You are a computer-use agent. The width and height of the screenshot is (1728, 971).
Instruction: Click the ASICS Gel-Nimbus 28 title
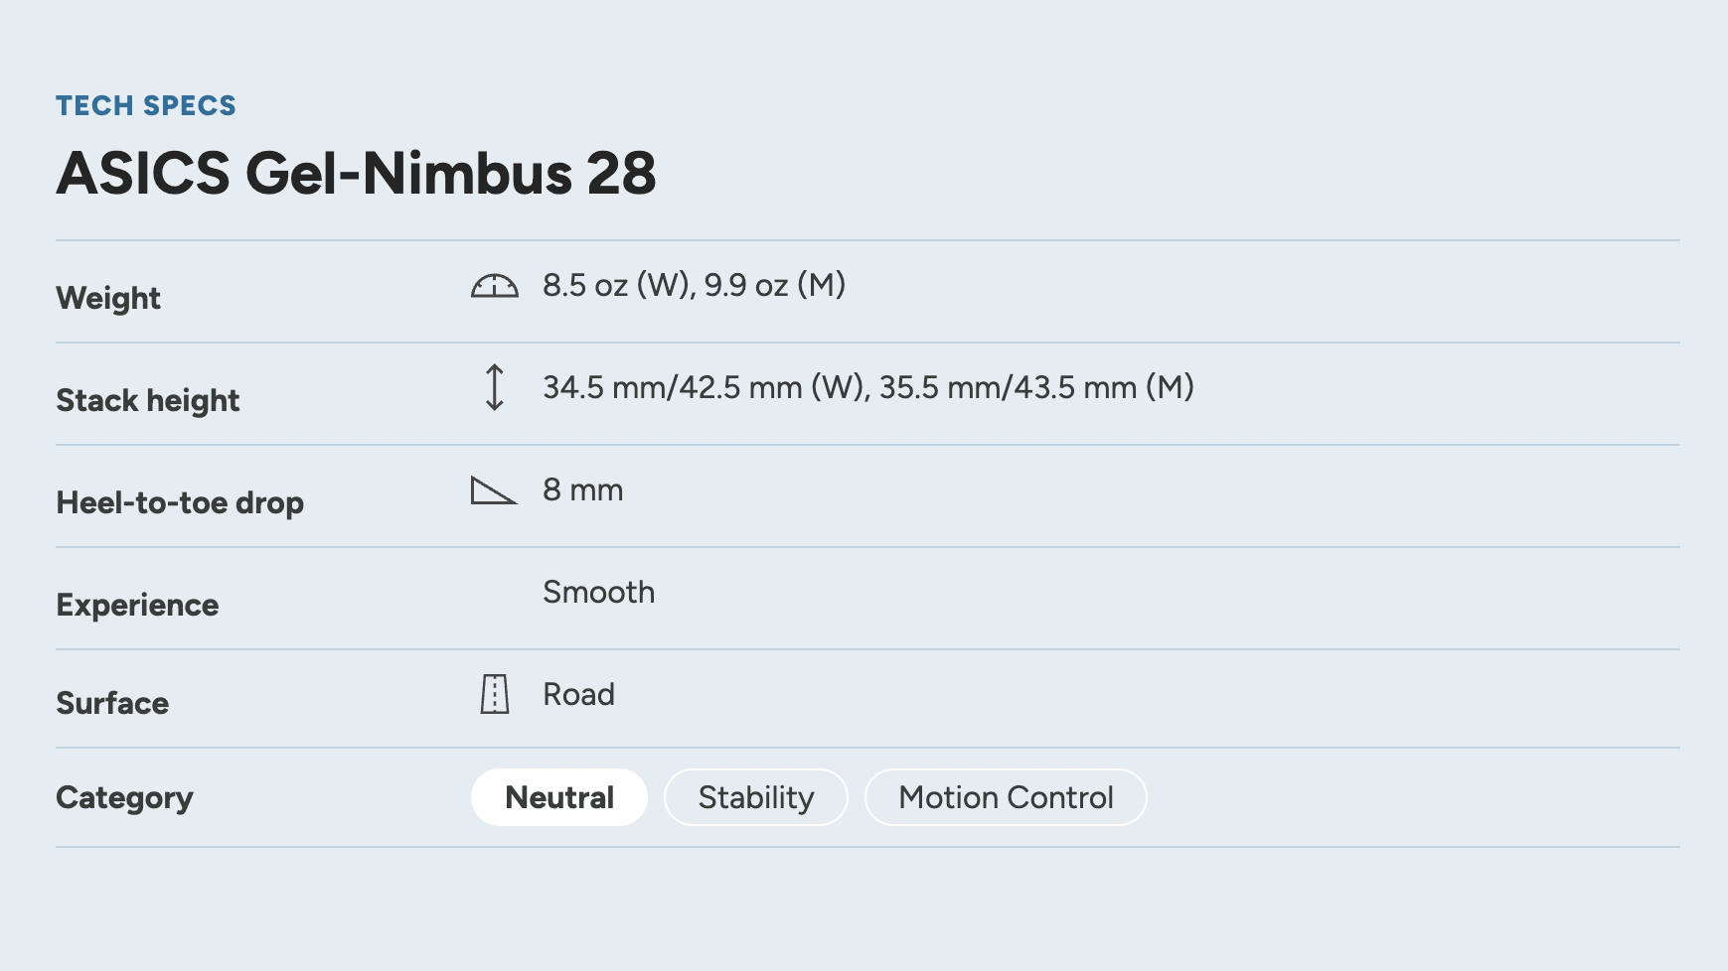coord(356,173)
